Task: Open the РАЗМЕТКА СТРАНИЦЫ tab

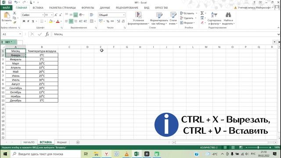Action: (x=62, y=8)
